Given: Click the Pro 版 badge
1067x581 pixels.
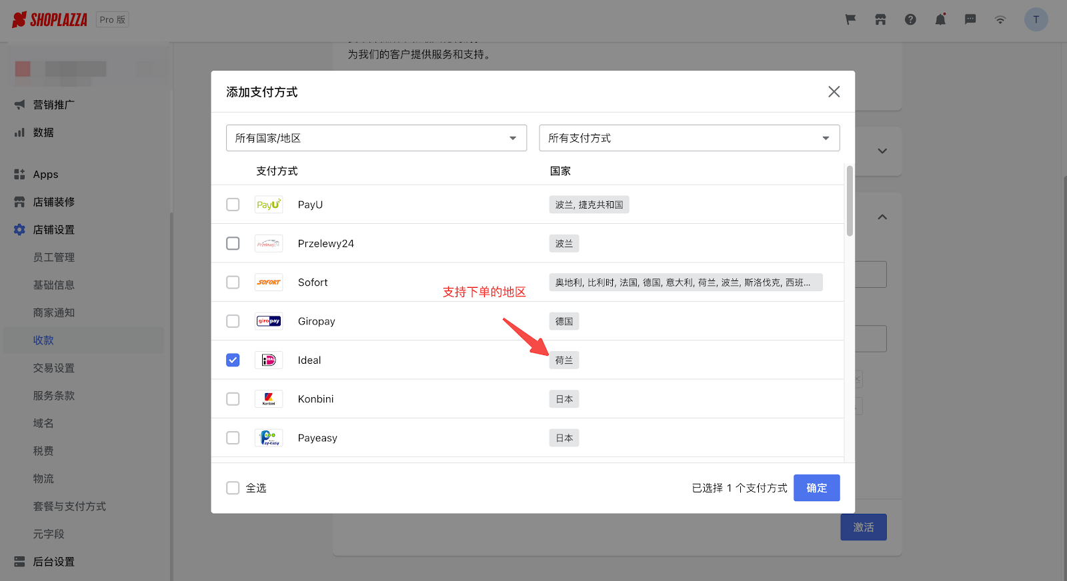Looking at the screenshot, I should (x=113, y=20).
